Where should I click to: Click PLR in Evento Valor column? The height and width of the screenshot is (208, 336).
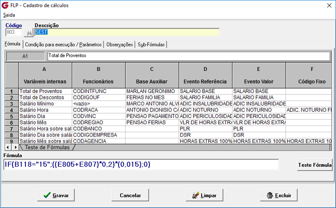click(x=259, y=128)
